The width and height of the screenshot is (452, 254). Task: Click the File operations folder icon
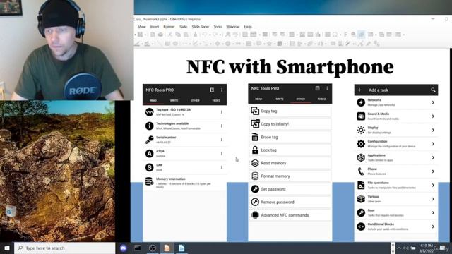tap(361, 185)
